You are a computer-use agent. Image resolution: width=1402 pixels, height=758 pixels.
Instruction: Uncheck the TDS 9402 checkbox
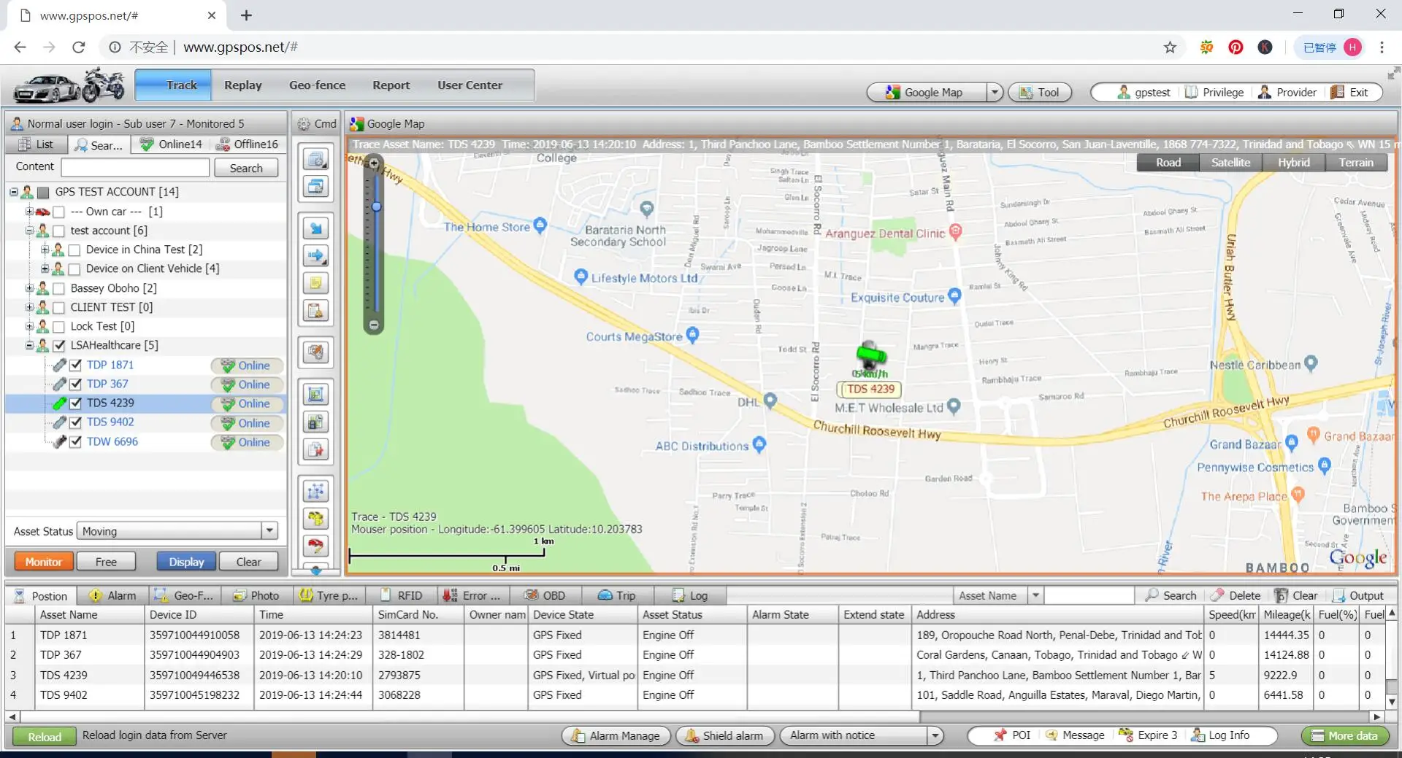coord(75,422)
